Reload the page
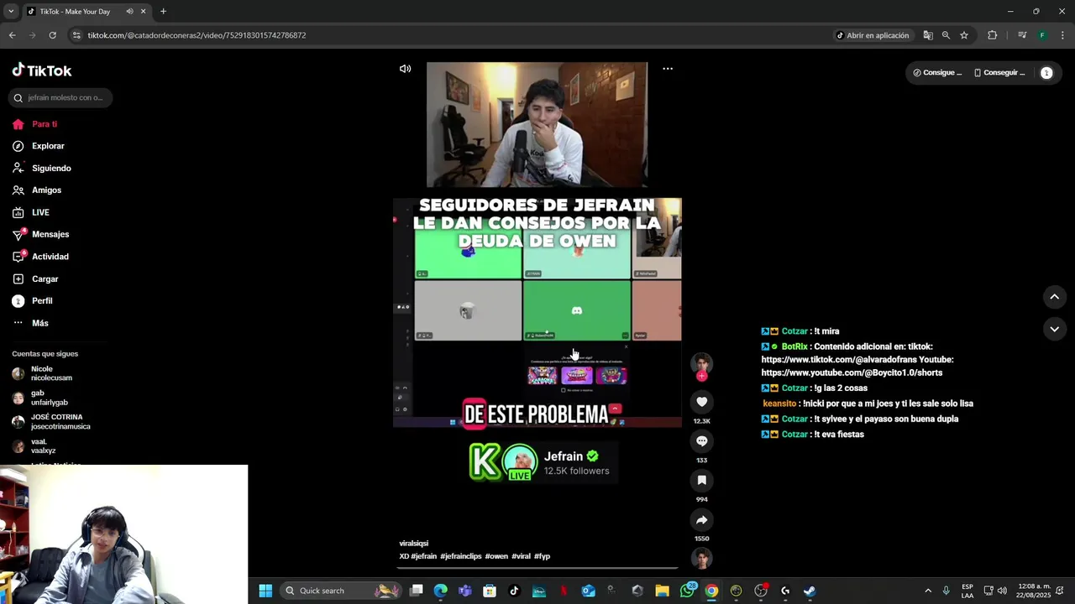 tap(52, 35)
